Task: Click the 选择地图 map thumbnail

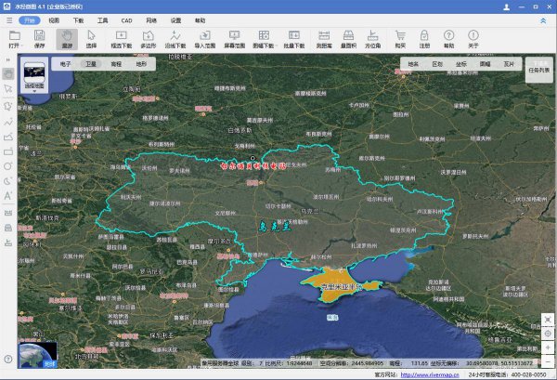Action: point(34,72)
